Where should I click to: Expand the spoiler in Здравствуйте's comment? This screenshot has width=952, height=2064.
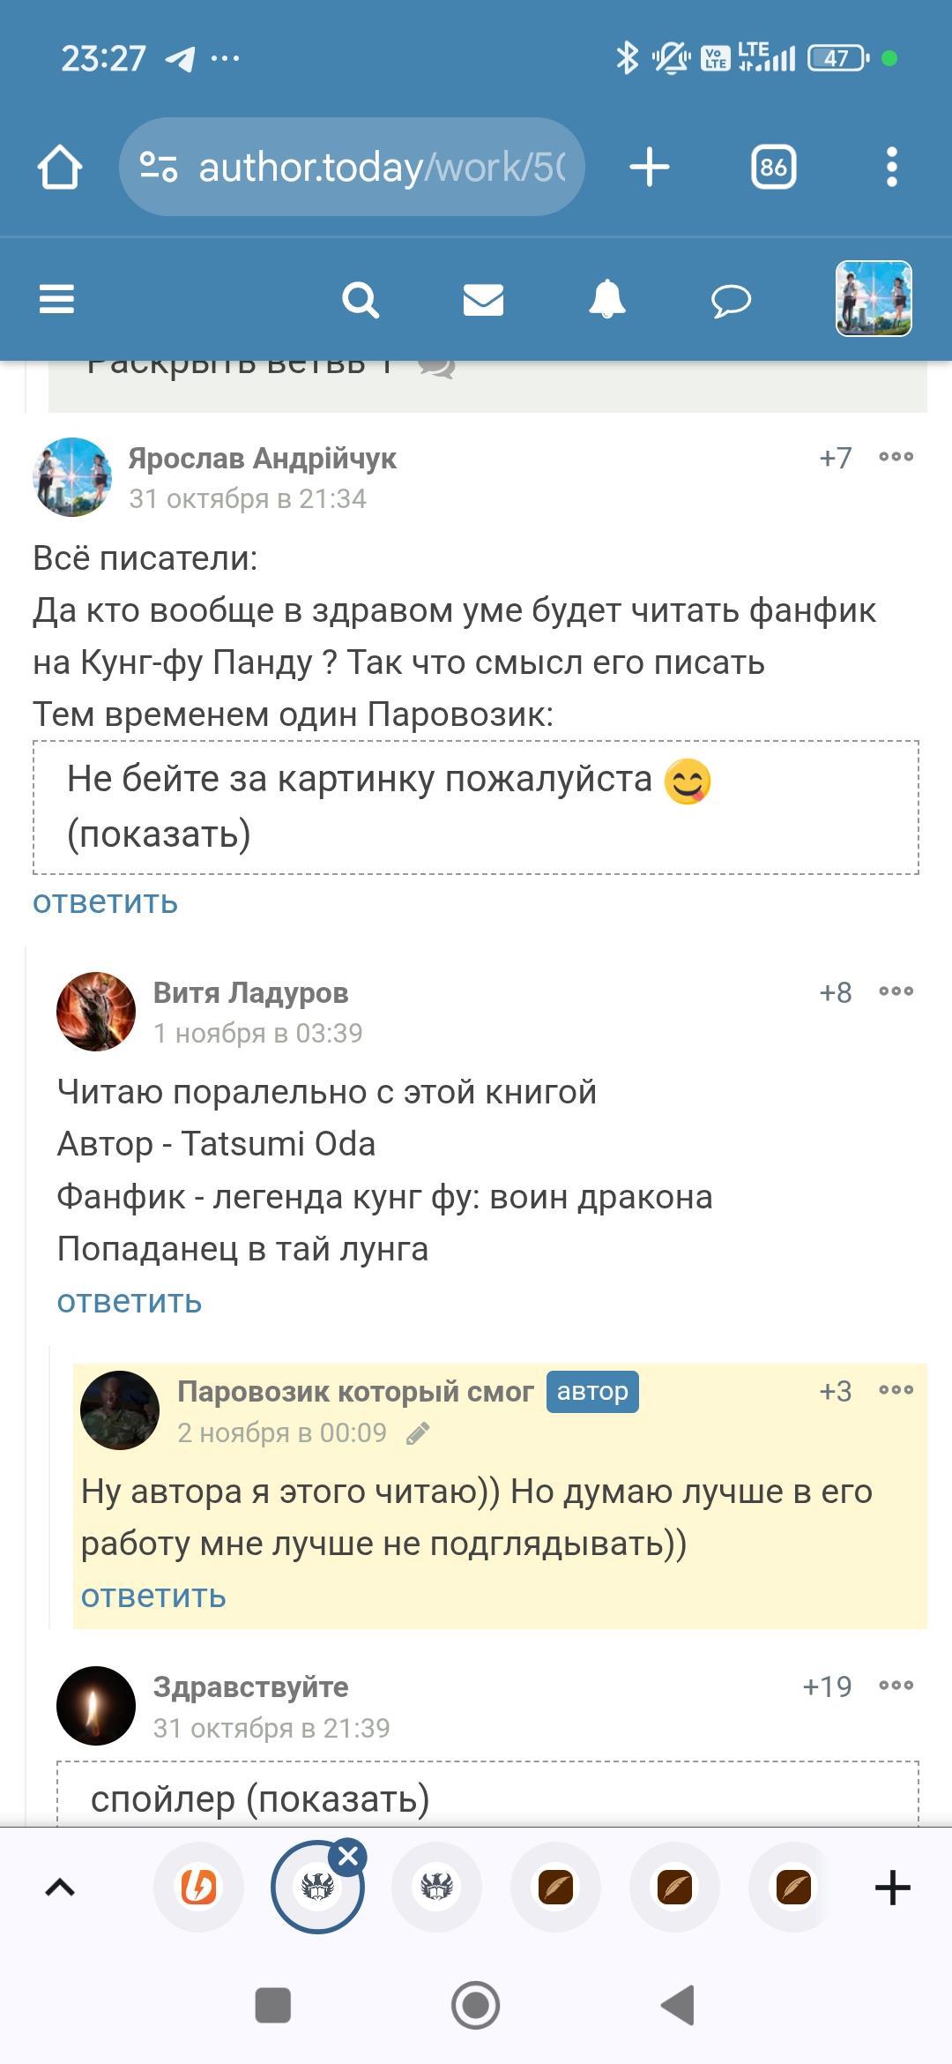[x=260, y=1799]
